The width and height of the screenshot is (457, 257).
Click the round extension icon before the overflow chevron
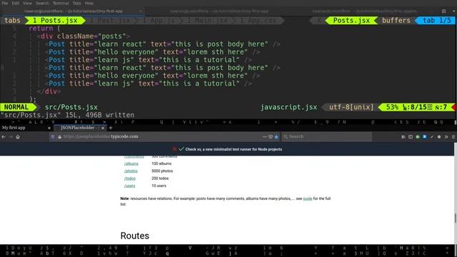pyautogui.click(x=439, y=136)
